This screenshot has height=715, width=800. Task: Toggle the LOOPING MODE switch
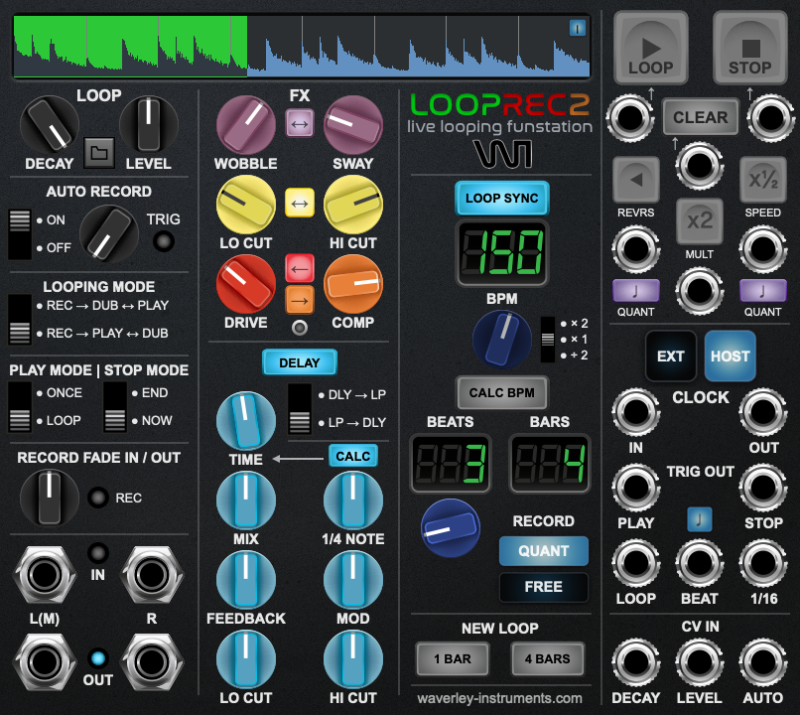[20, 319]
